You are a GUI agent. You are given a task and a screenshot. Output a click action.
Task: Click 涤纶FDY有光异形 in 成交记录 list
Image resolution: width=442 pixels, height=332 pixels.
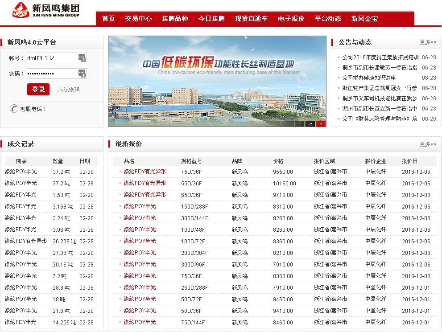point(26,241)
